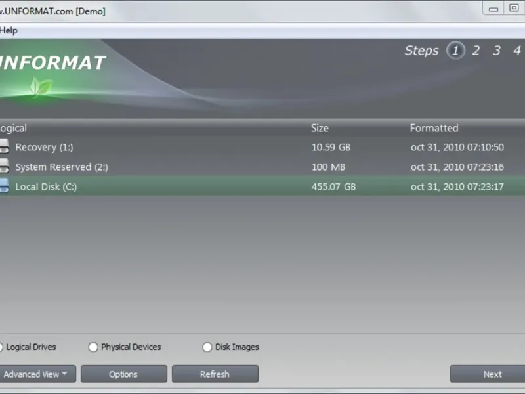This screenshot has width=525, height=394.
Task: Click the oct 31, 2010 07:10:50 date
Action: (457, 147)
